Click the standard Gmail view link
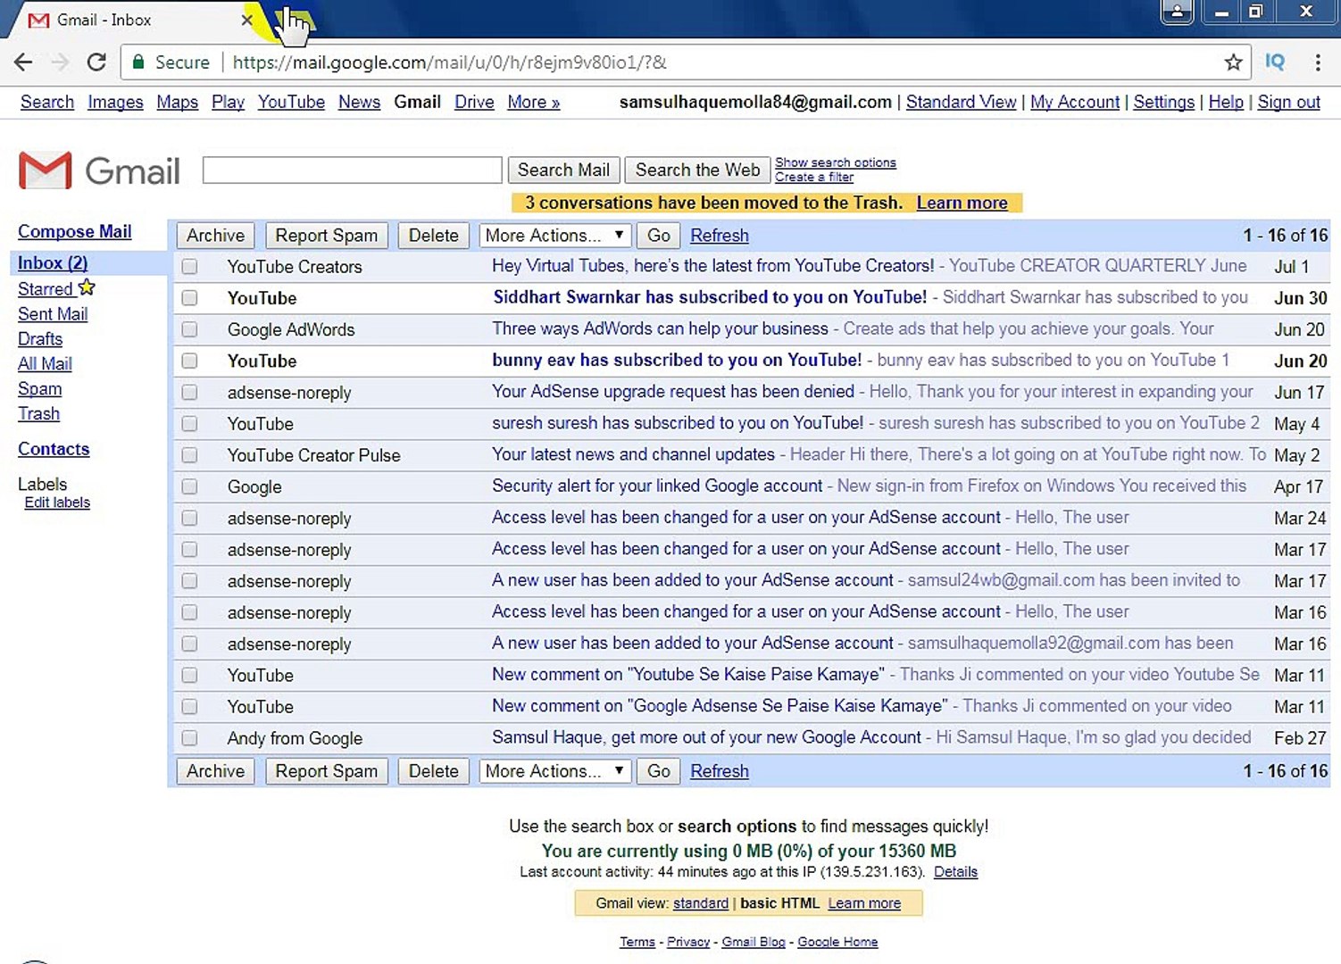1341x964 pixels. pyautogui.click(x=701, y=903)
